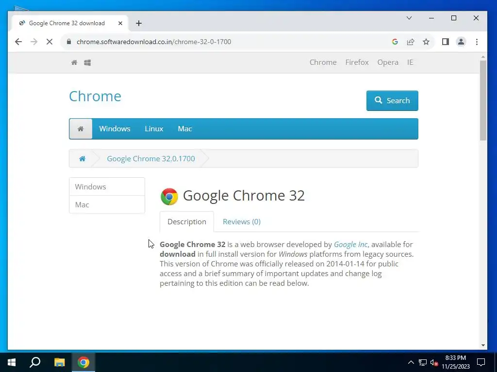The image size is (497, 372).
Task: Expand the tab search chevron
Action: click(409, 18)
